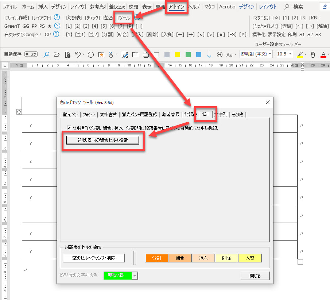
Task: Click the redo circular arrow icon
Action: (x=90, y=55)
